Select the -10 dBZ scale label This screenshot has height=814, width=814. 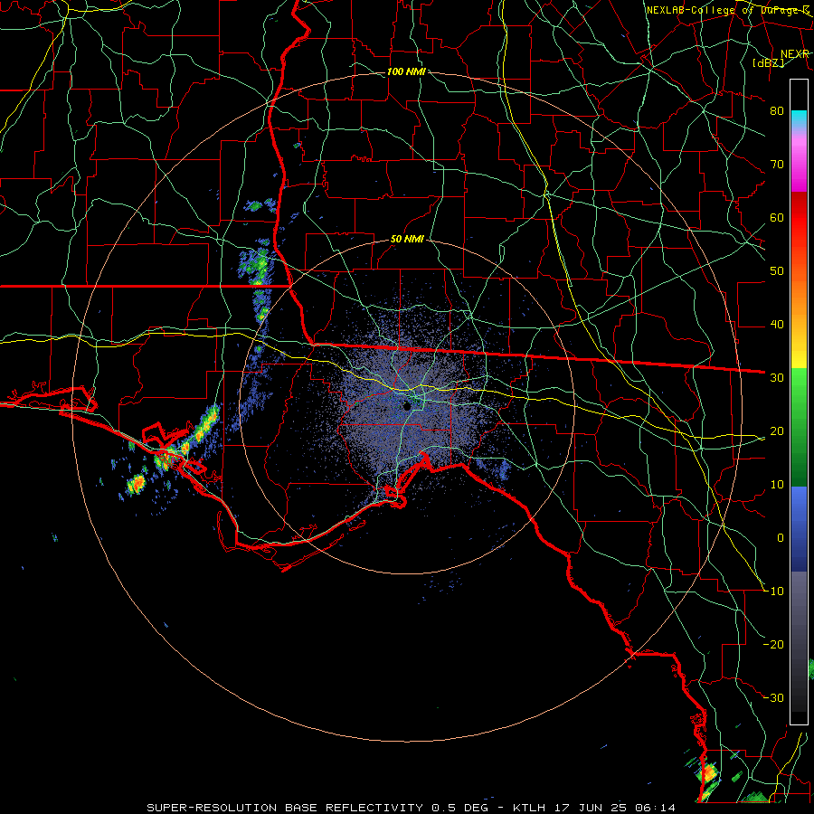[773, 592]
